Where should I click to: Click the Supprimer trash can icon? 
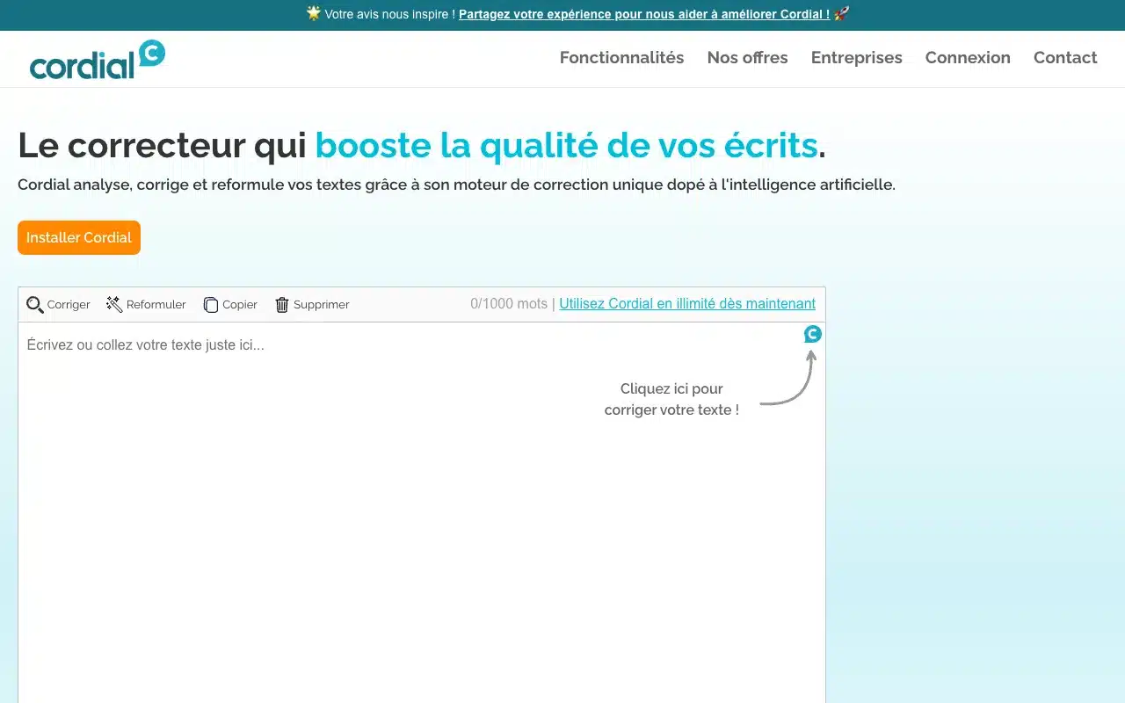(x=282, y=305)
